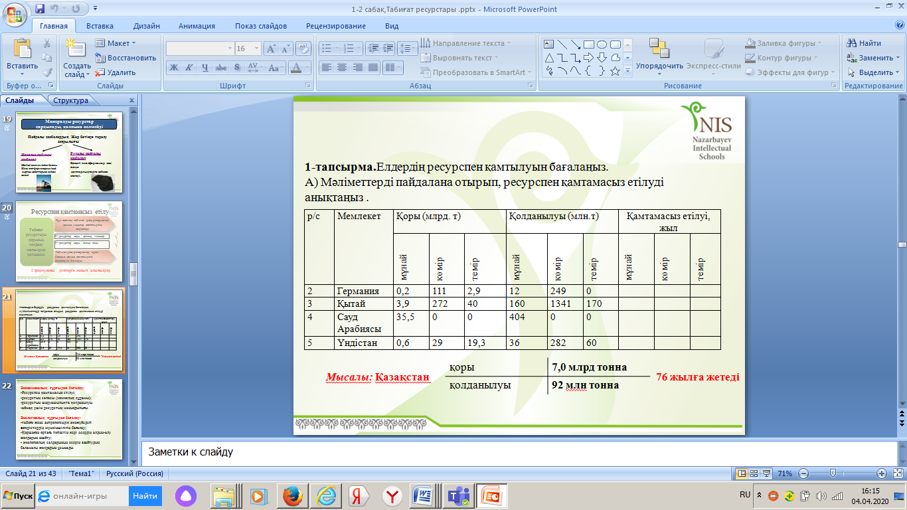
Task: Click Удалить slide button
Action: tap(116, 72)
